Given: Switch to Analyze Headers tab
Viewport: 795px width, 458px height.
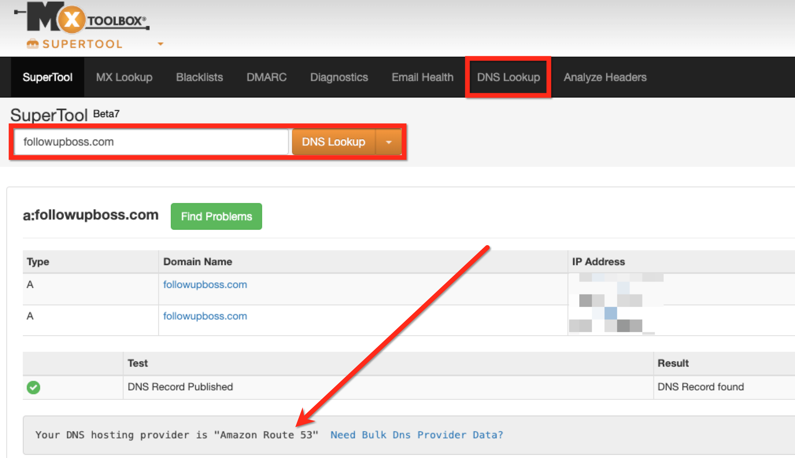Looking at the screenshot, I should click(x=605, y=77).
